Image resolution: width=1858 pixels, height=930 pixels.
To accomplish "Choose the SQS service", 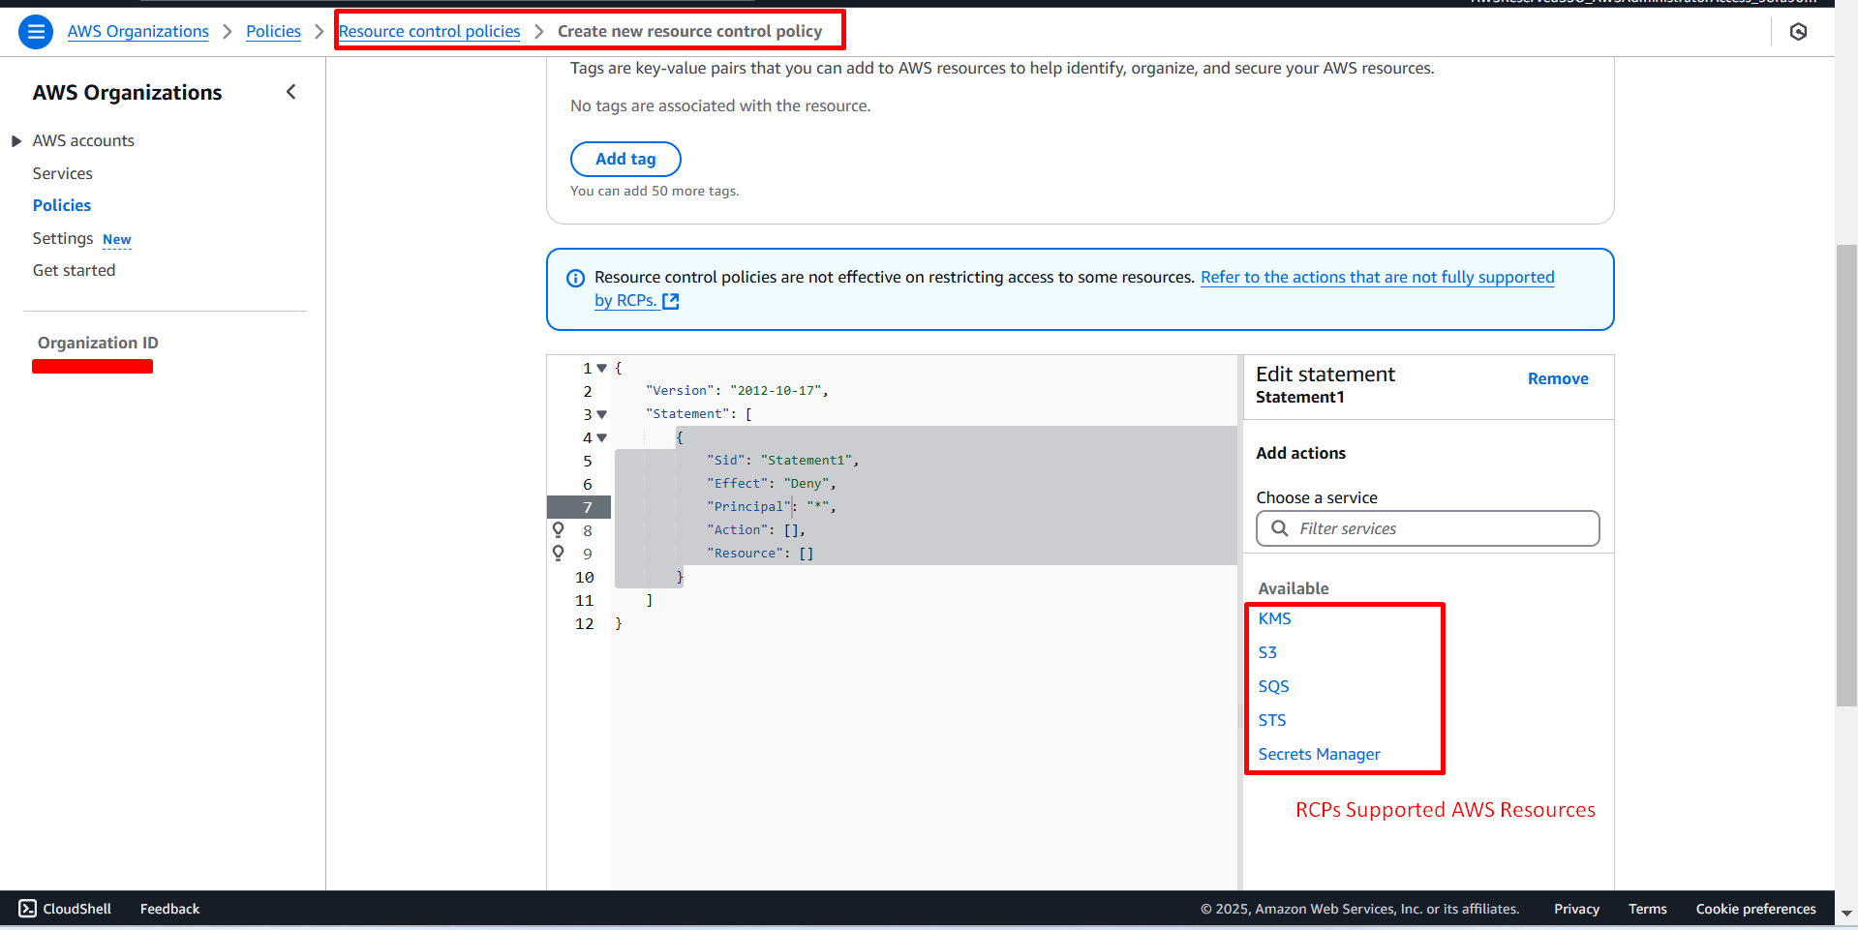I will tap(1273, 686).
